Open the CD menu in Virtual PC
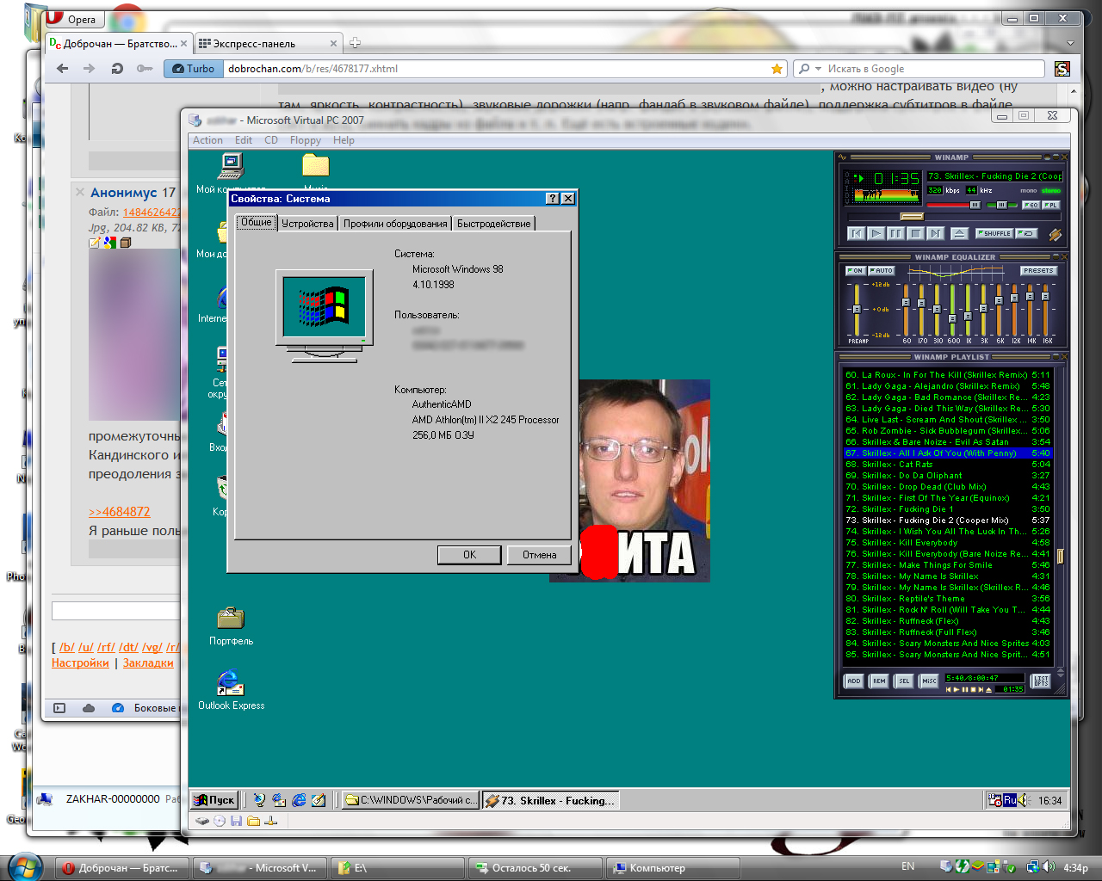The width and height of the screenshot is (1102, 881). coord(271,140)
